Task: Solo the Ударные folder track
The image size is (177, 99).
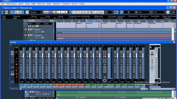Action: coord(33,35)
